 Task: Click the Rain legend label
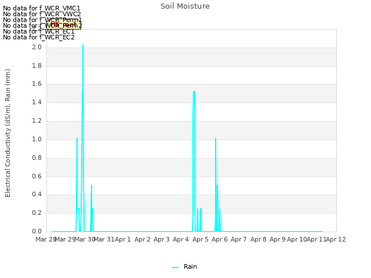pyautogui.click(x=190, y=266)
